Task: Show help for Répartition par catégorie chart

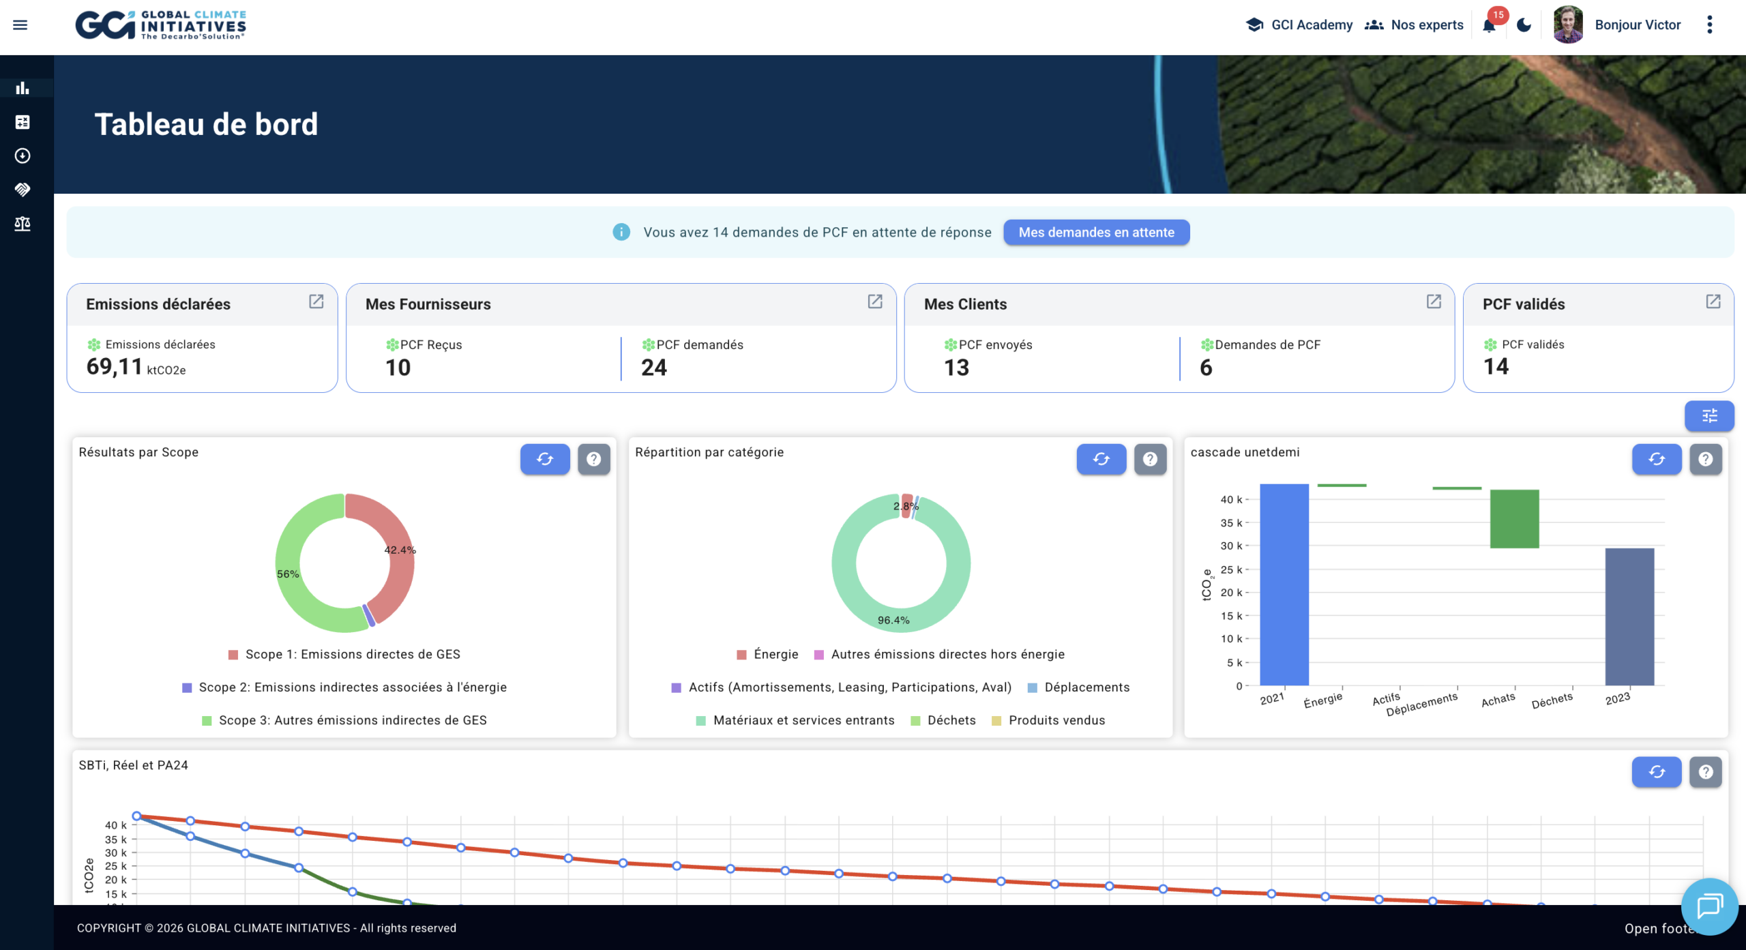Action: (x=1150, y=459)
